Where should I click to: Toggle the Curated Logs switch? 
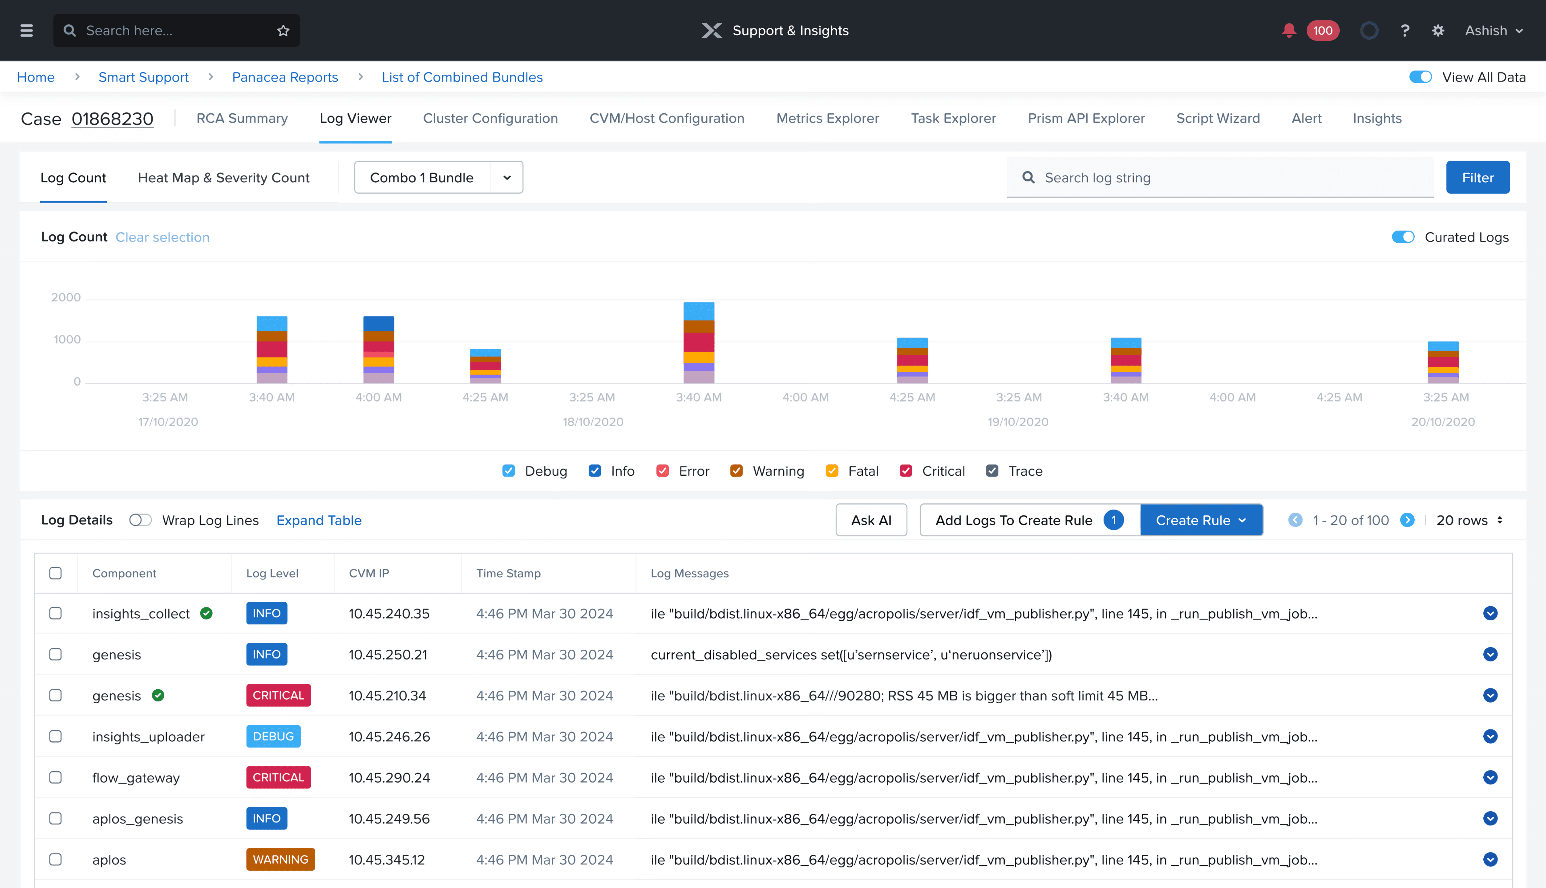(1403, 237)
